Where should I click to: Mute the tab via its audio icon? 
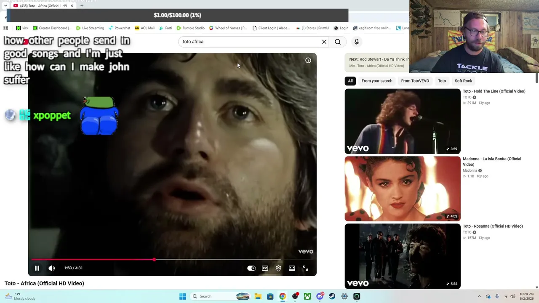pos(65,6)
